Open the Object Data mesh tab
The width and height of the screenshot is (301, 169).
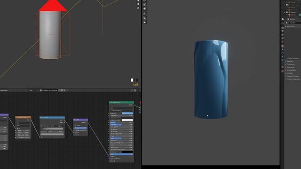point(283,63)
